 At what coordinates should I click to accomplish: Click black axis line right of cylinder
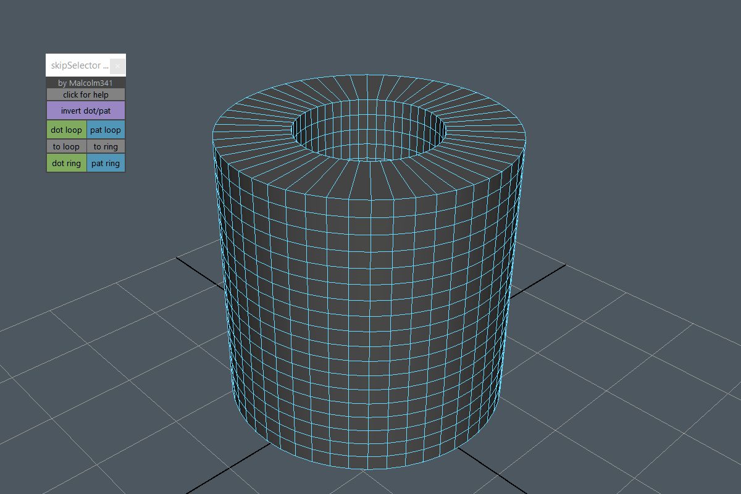coord(543,274)
